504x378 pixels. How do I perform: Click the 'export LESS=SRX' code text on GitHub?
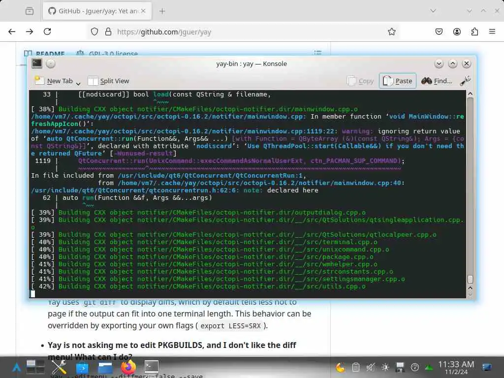pos(230,326)
